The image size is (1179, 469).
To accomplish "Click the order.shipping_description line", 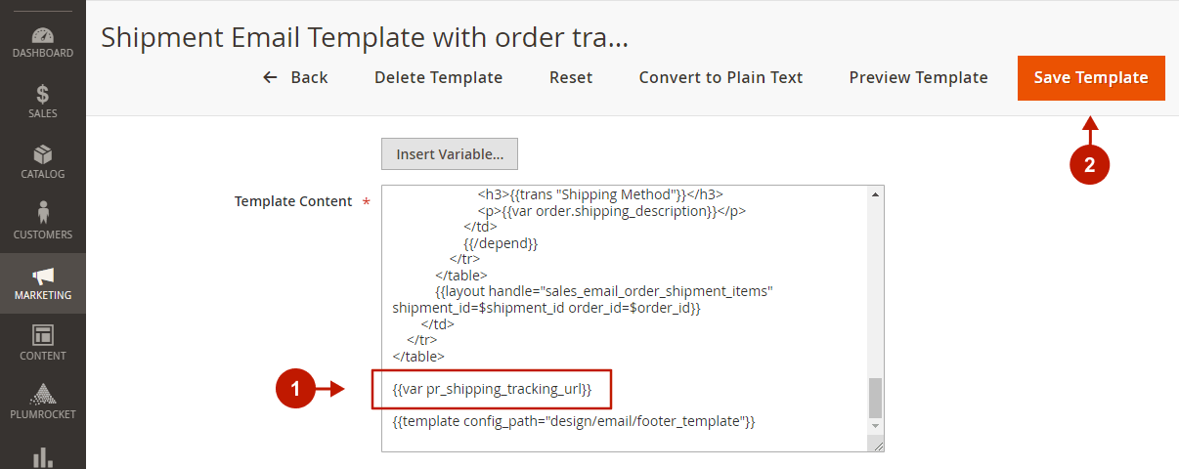I will pyautogui.click(x=611, y=211).
